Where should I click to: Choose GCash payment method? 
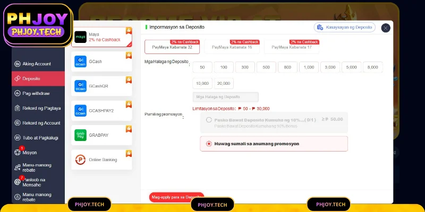coord(101,61)
